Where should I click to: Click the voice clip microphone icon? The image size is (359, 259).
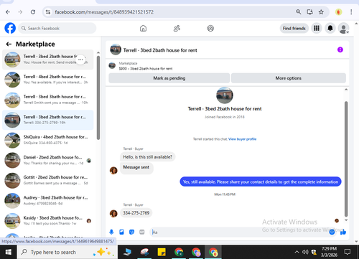click(x=111, y=232)
